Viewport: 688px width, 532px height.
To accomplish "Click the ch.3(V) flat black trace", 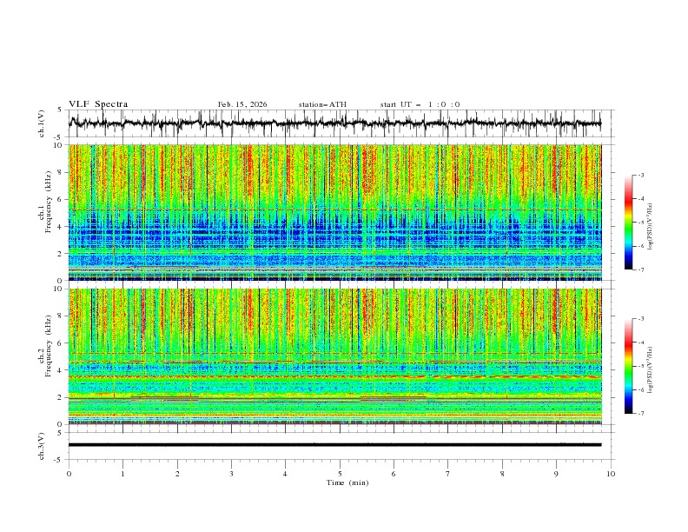I will (334, 445).
